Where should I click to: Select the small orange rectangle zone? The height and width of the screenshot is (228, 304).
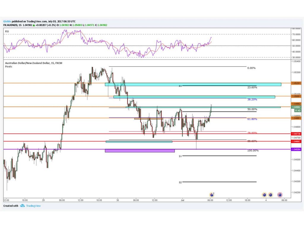tap(148, 119)
